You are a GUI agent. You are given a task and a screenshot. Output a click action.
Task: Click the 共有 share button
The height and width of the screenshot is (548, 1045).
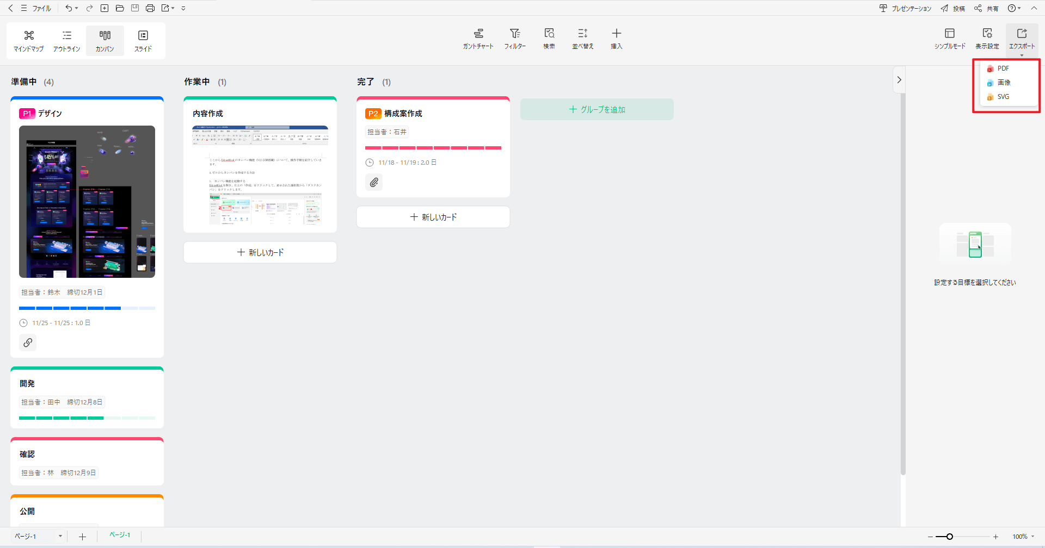(986, 8)
